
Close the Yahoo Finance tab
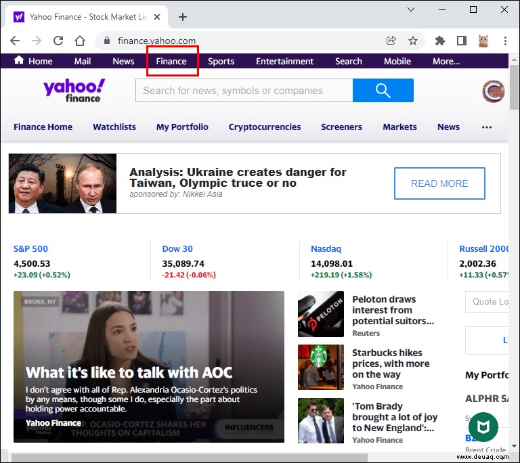click(x=157, y=17)
